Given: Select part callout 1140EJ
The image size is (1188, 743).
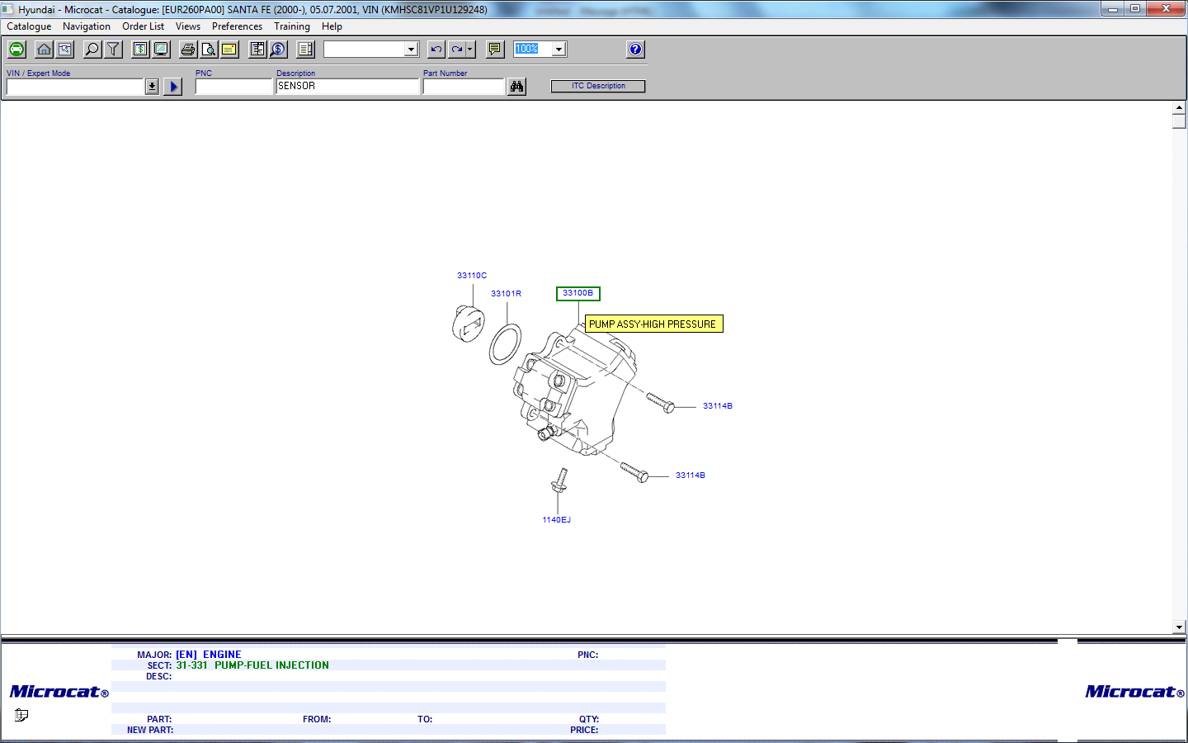Looking at the screenshot, I should tap(557, 520).
